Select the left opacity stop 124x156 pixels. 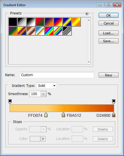[x=10, y=102]
